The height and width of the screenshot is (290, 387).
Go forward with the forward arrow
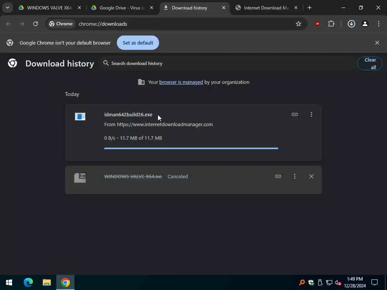click(x=22, y=24)
